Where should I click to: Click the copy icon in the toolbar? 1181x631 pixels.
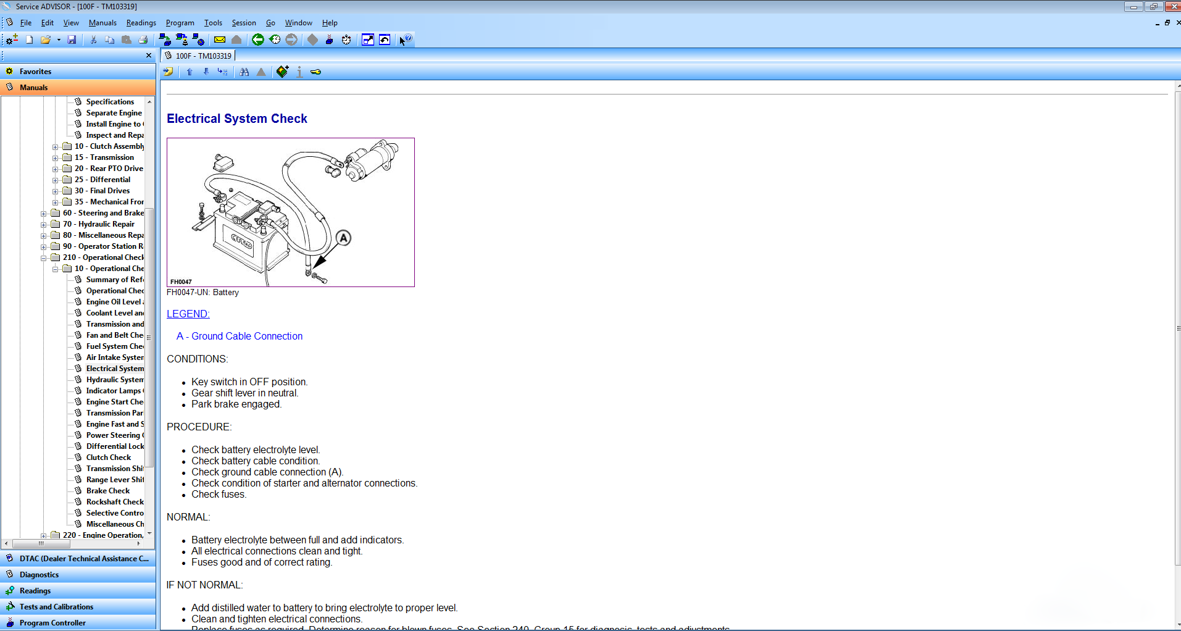click(x=110, y=40)
